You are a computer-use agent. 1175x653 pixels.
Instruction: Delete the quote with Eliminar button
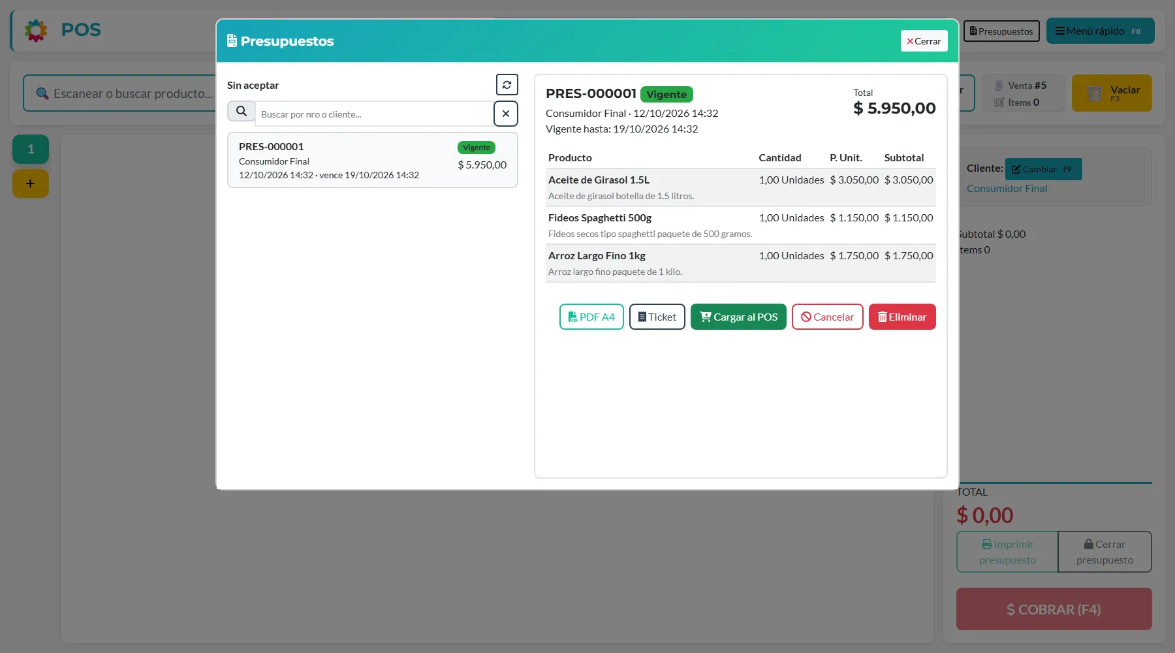pyautogui.click(x=902, y=317)
